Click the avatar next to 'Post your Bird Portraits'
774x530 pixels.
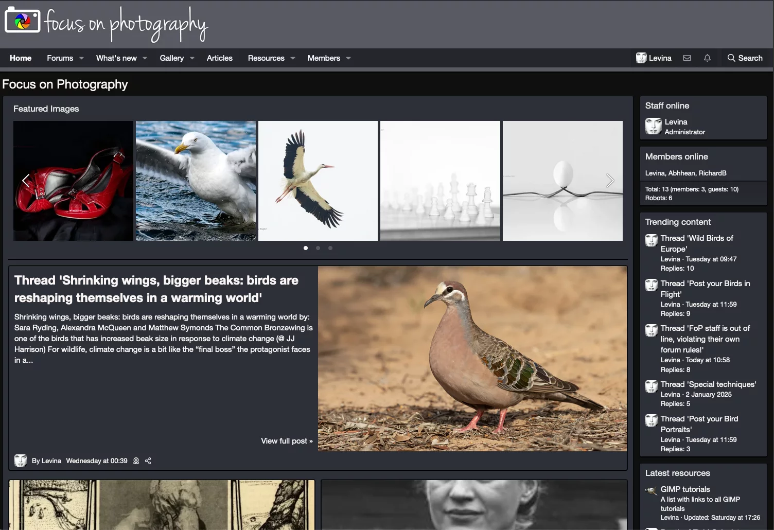pyautogui.click(x=652, y=420)
